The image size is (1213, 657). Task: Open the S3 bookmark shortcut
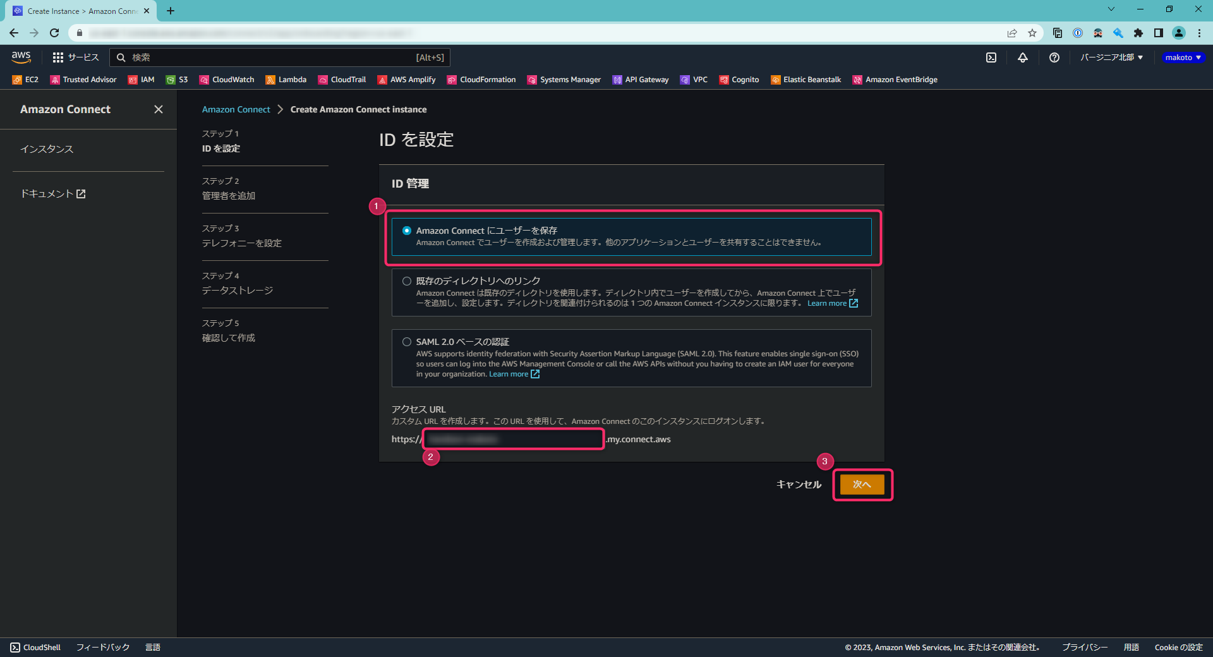coord(176,80)
